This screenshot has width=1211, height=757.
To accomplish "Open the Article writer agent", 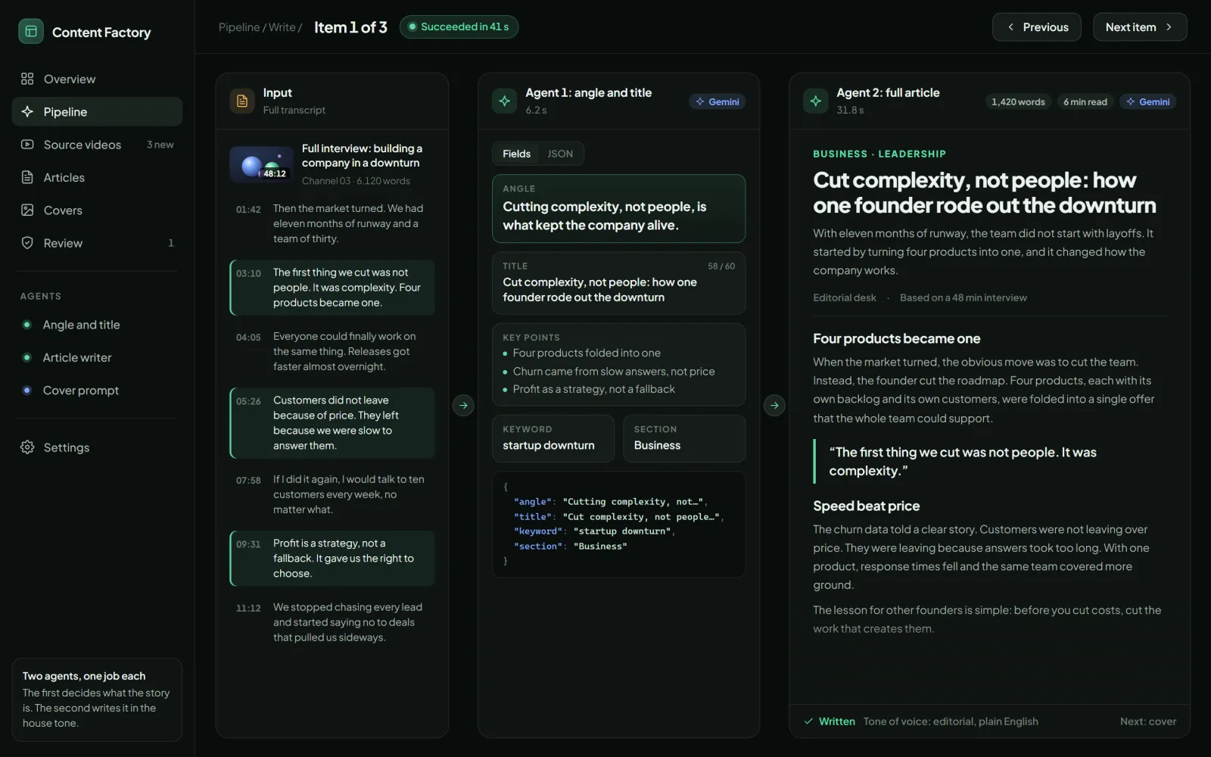I will (x=97, y=357).
